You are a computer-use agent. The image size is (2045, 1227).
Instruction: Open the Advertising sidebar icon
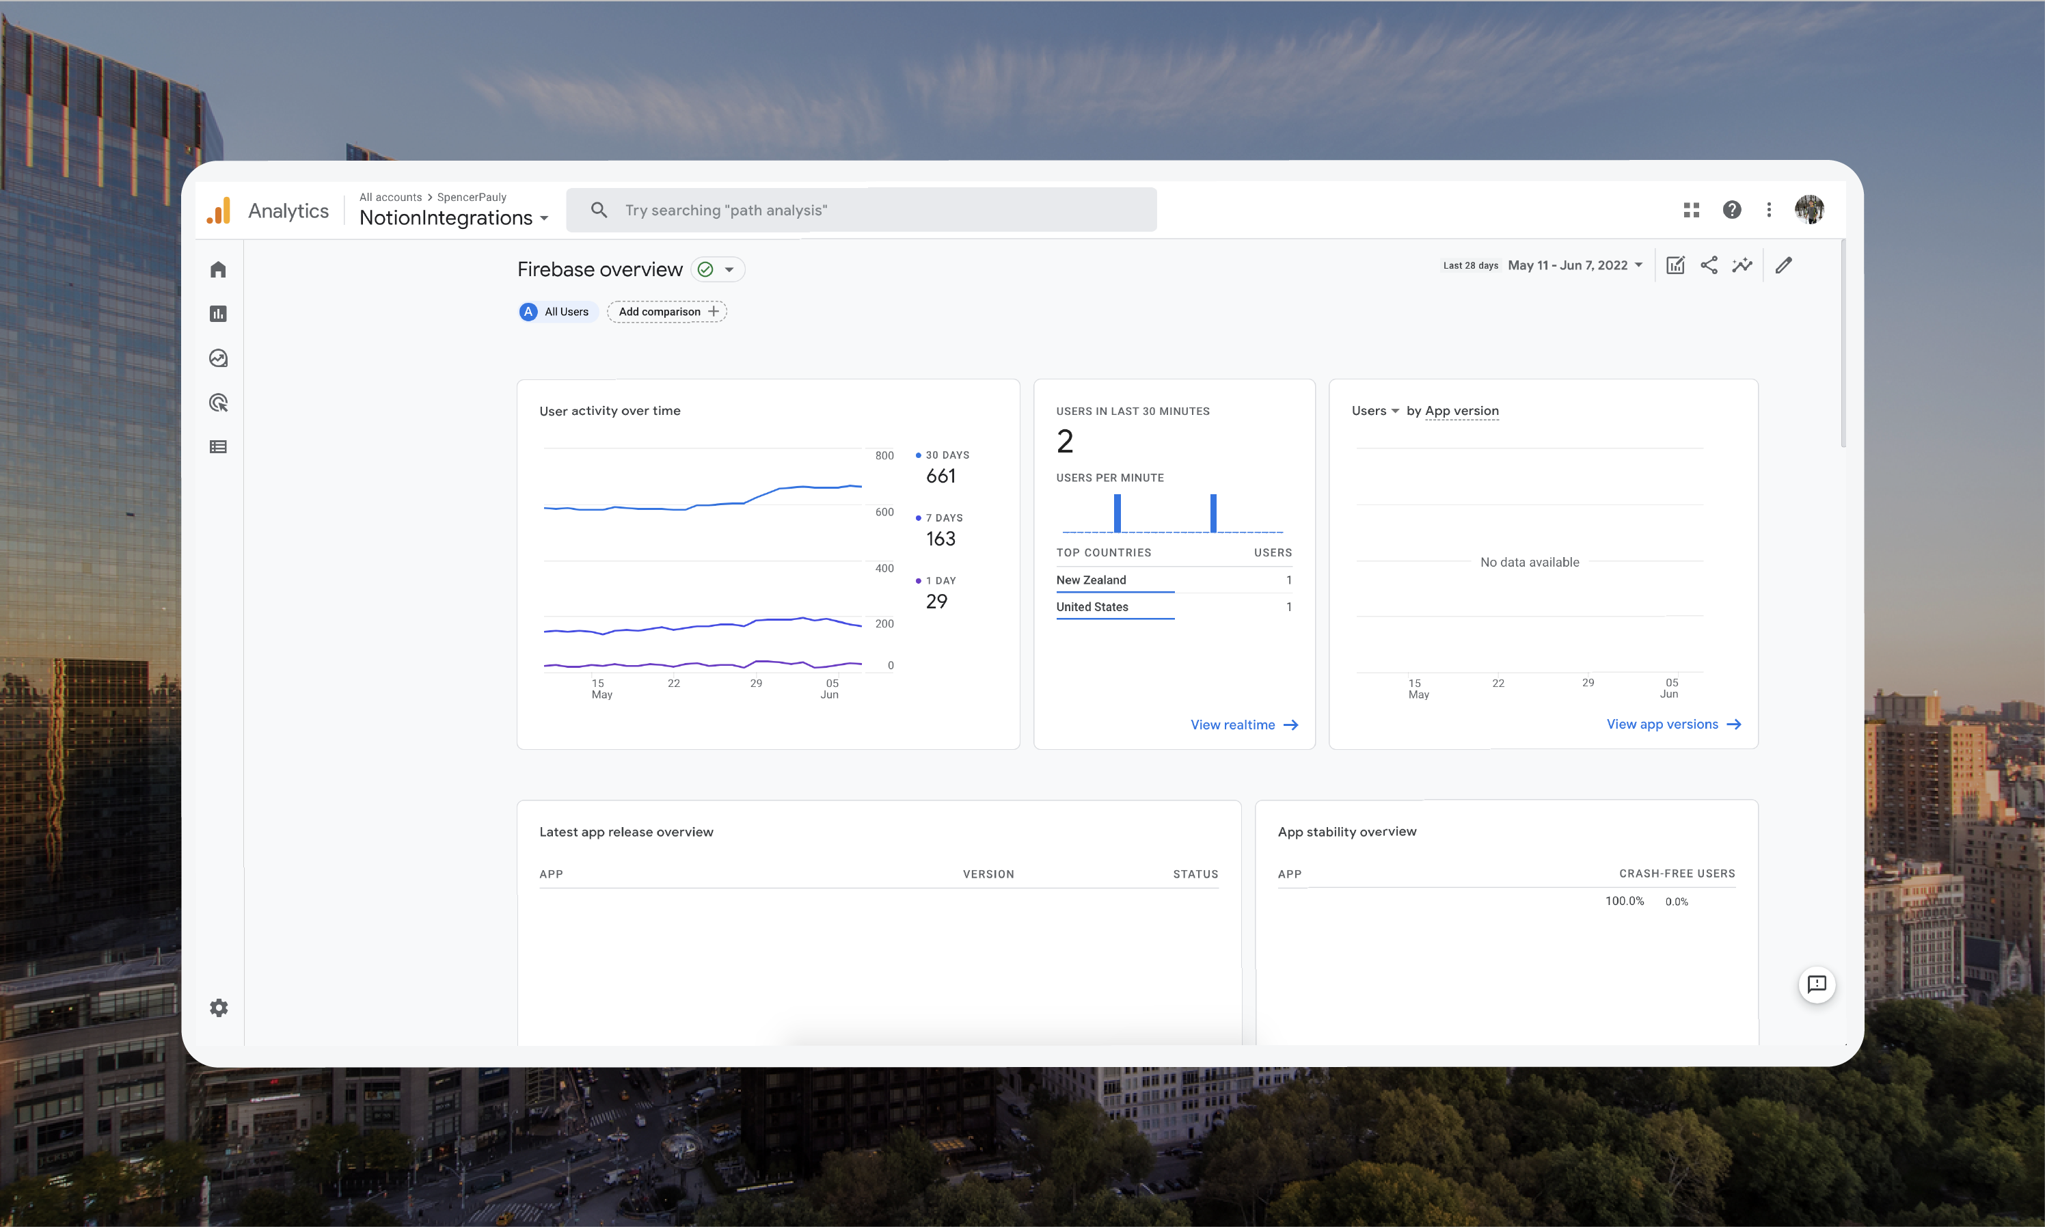(x=218, y=403)
